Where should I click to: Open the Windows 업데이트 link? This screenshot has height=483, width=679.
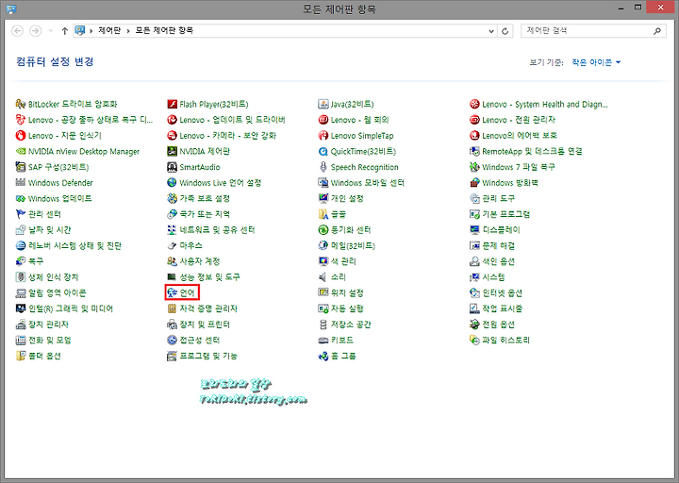point(59,198)
